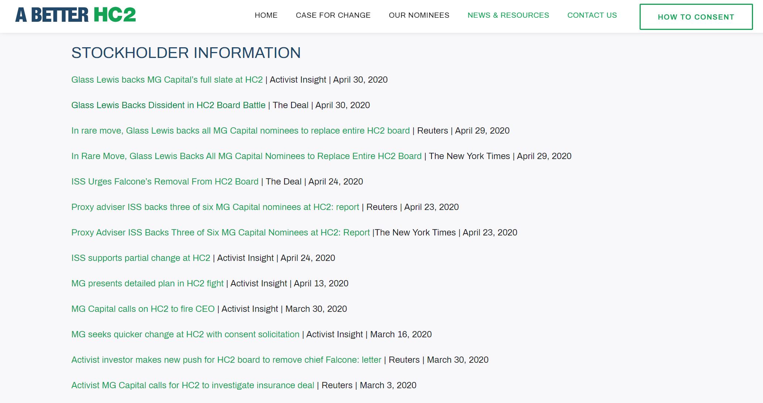Visit 'MG presents detailed plan in HC2 fight'

click(x=147, y=283)
